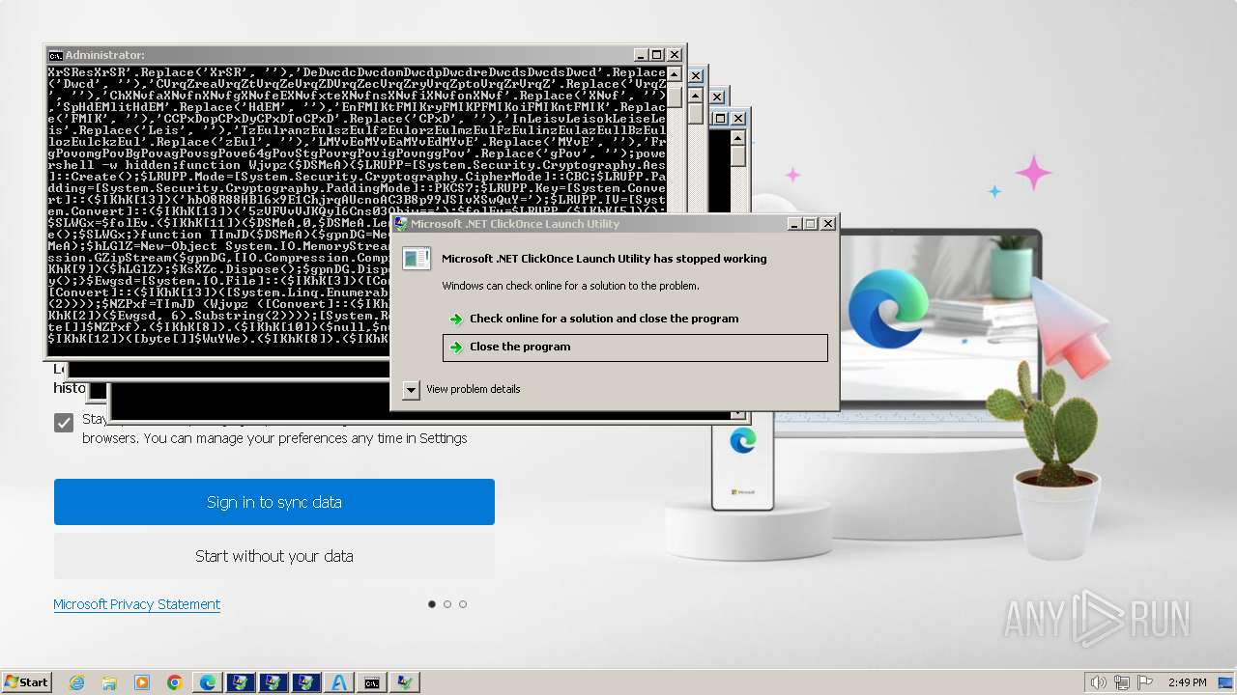Viewport: 1237px width, 695px height.
Task: Open the network status tray icon
Action: click(1122, 682)
